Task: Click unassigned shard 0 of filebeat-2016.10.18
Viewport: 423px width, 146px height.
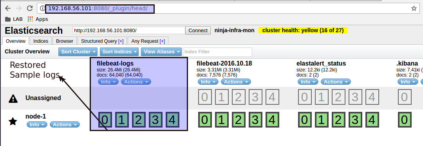Action: pyautogui.click(x=205, y=97)
